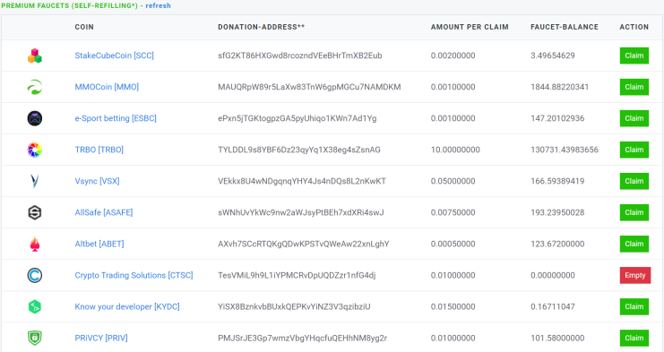Click the TRBO balance 130731.43983656
The image size is (664, 352).
565,150
